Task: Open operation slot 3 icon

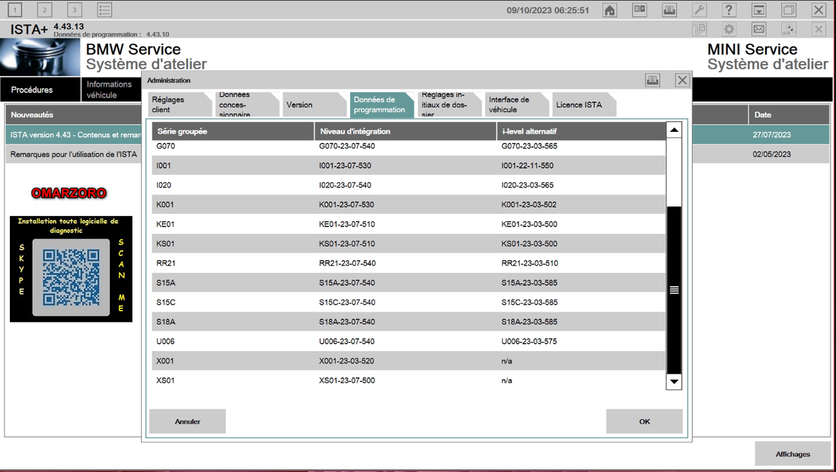Action: point(74,10)
